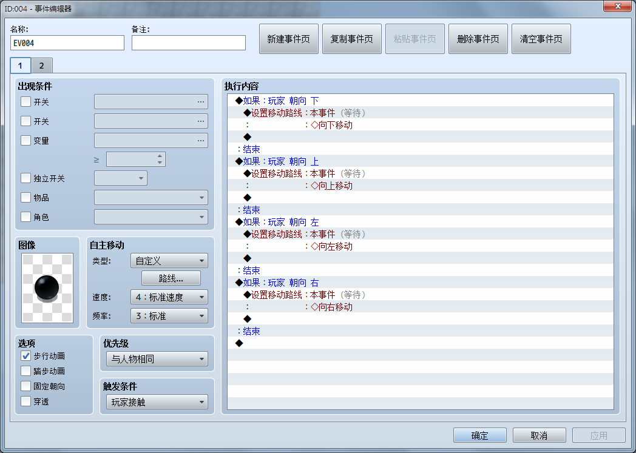Check the 独立开关 checkbox
Image resolution: width=636 pixels, height=453 pixels.
point(25,178)
